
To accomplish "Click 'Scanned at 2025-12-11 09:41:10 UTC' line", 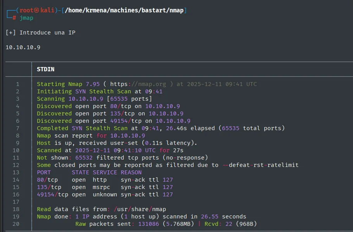I will 110,150.
